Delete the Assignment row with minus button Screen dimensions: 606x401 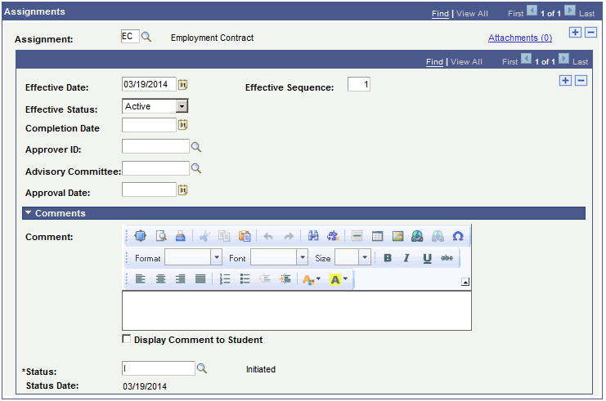coord(590,33)
